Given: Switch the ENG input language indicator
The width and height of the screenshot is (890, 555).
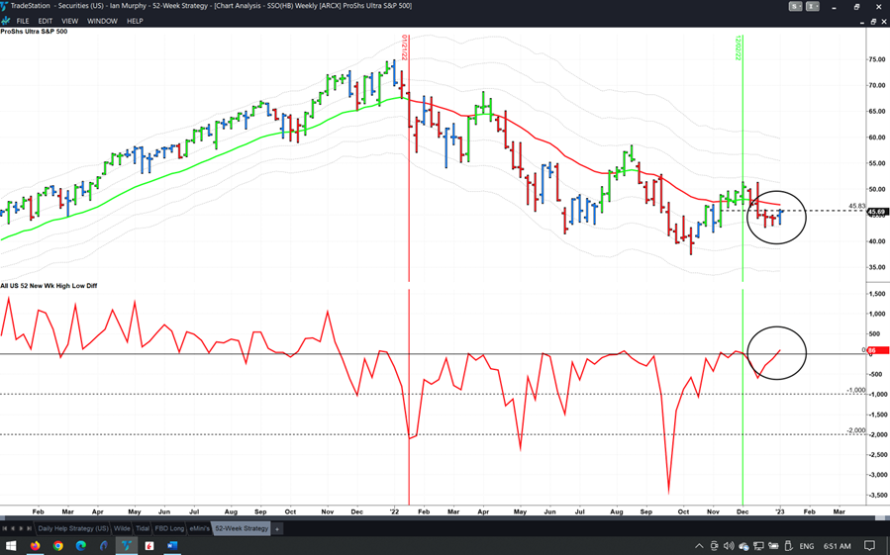Looking at the screenshot, I should tap(807, 546).
